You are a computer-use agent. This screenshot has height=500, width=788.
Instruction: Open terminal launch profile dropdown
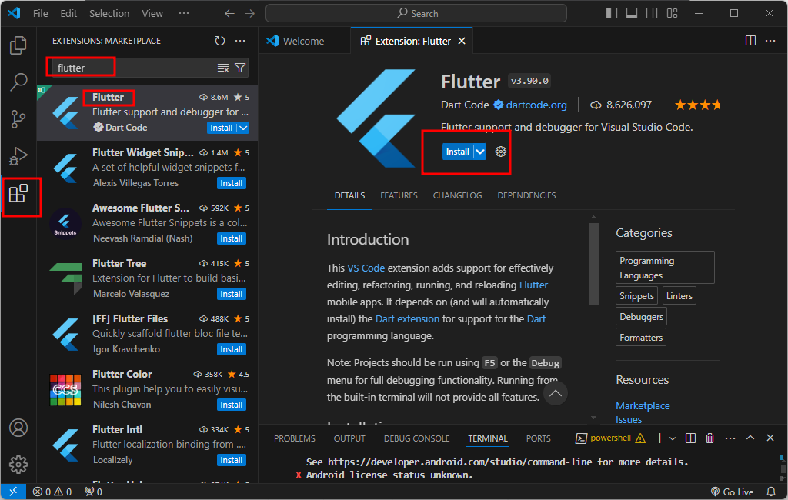click(x=673, y=438)
